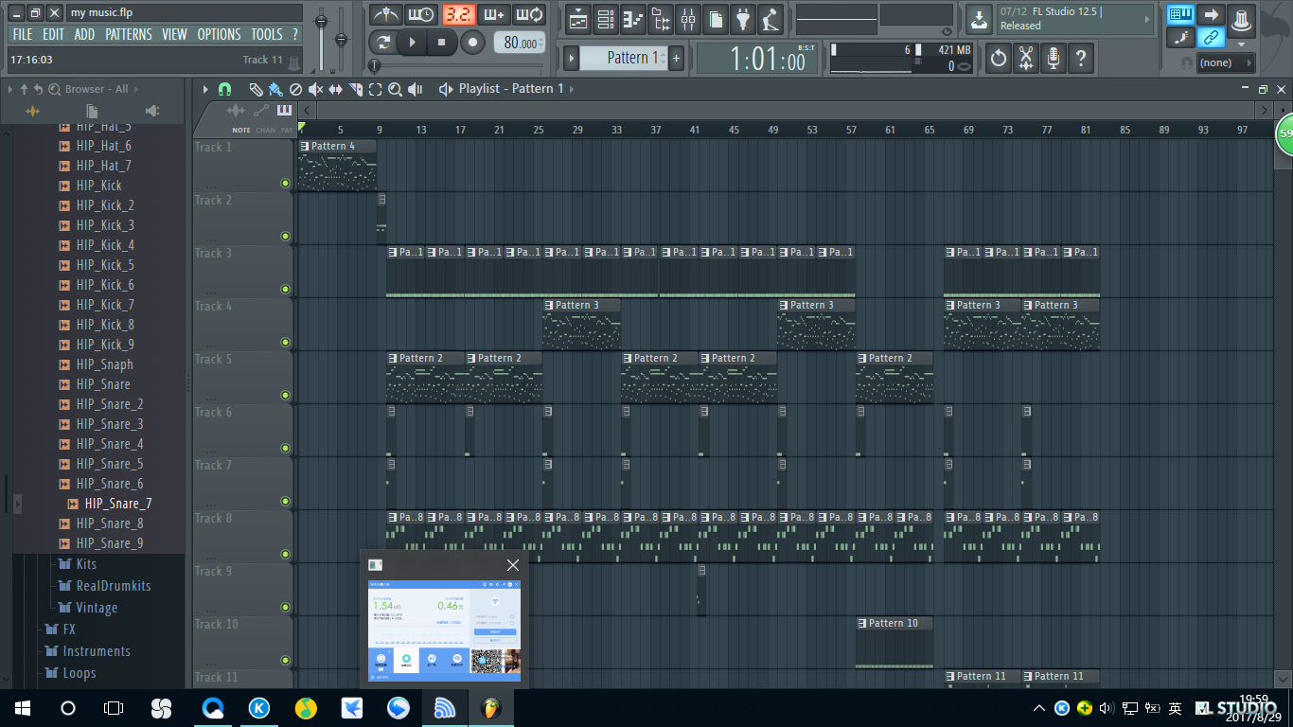Toggle wait for input before recording
This screenshot has width=1293, height=727.
[421, 14]
